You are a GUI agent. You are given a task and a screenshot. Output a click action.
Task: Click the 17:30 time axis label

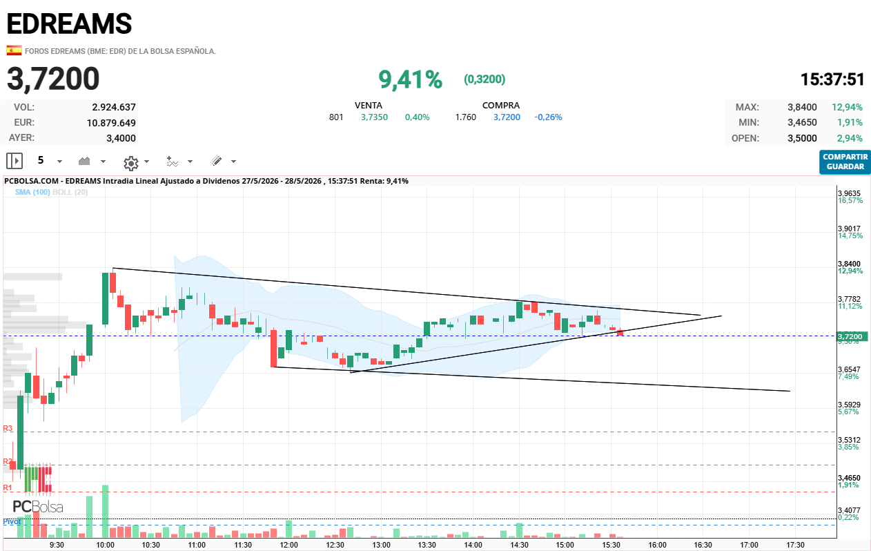(x=795, y=545)
